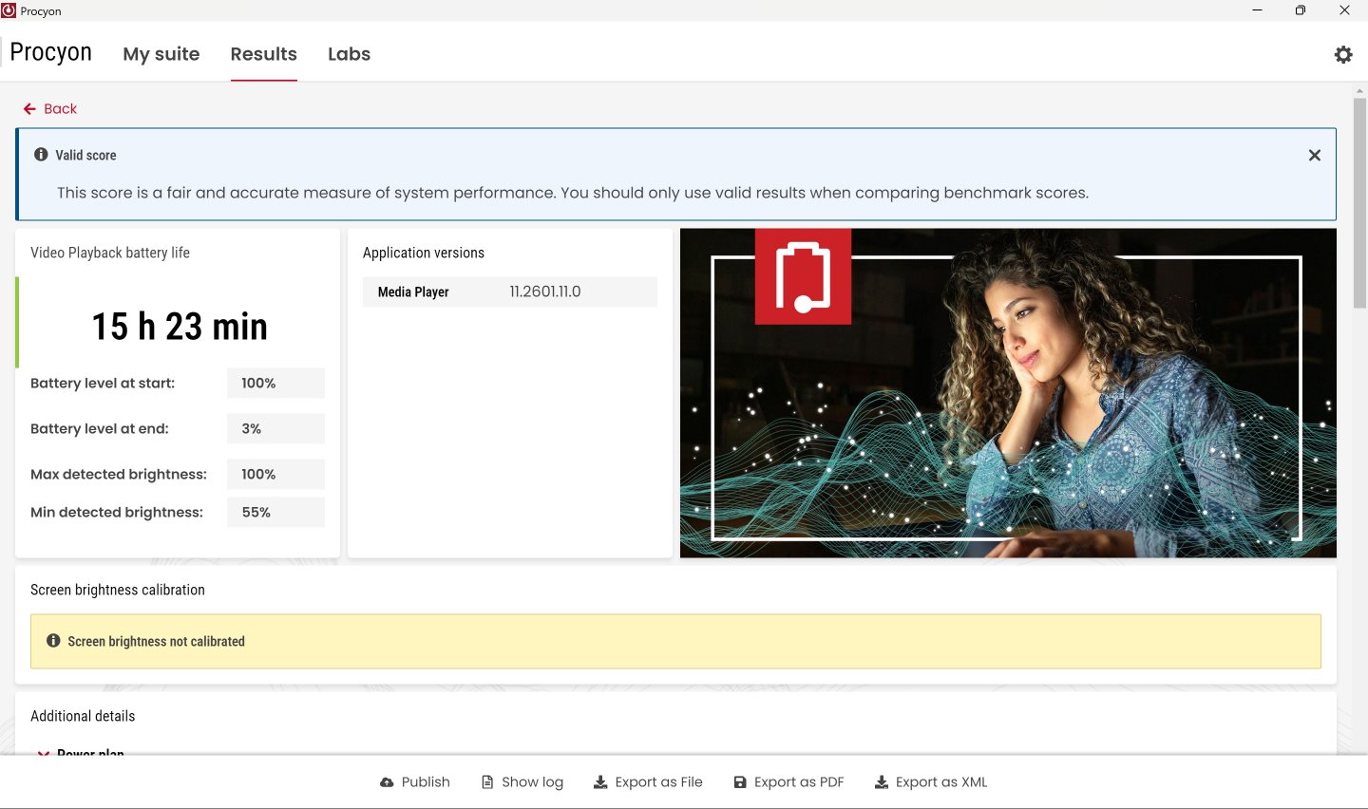The width and height of the screenshot is (1368, 809).
Task: Switch to the Results tab
Action: click(264, 54)
